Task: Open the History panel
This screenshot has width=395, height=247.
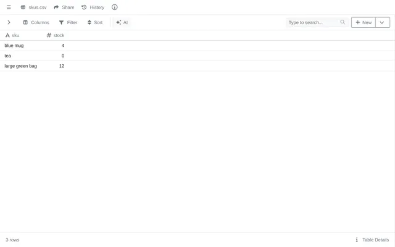Action: (x=93, y=7)
